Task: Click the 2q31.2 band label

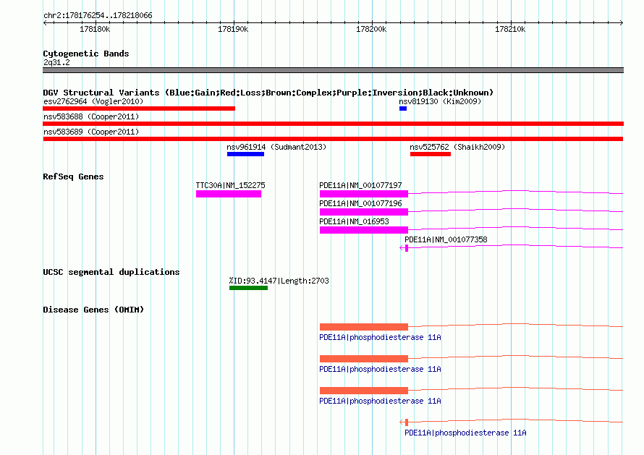Action: pos(56,62)
